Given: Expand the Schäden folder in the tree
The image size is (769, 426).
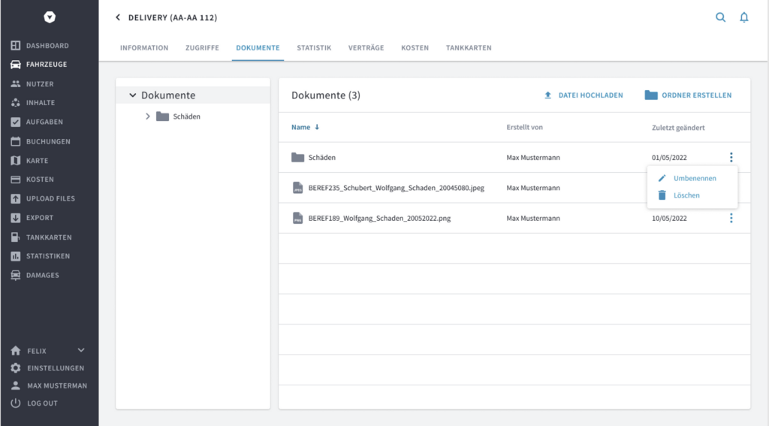Looking at the screenshot, I should [148, 116].
